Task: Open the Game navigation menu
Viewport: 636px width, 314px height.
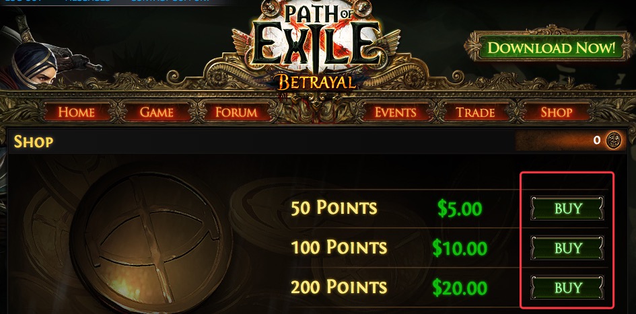Action: 157,112
